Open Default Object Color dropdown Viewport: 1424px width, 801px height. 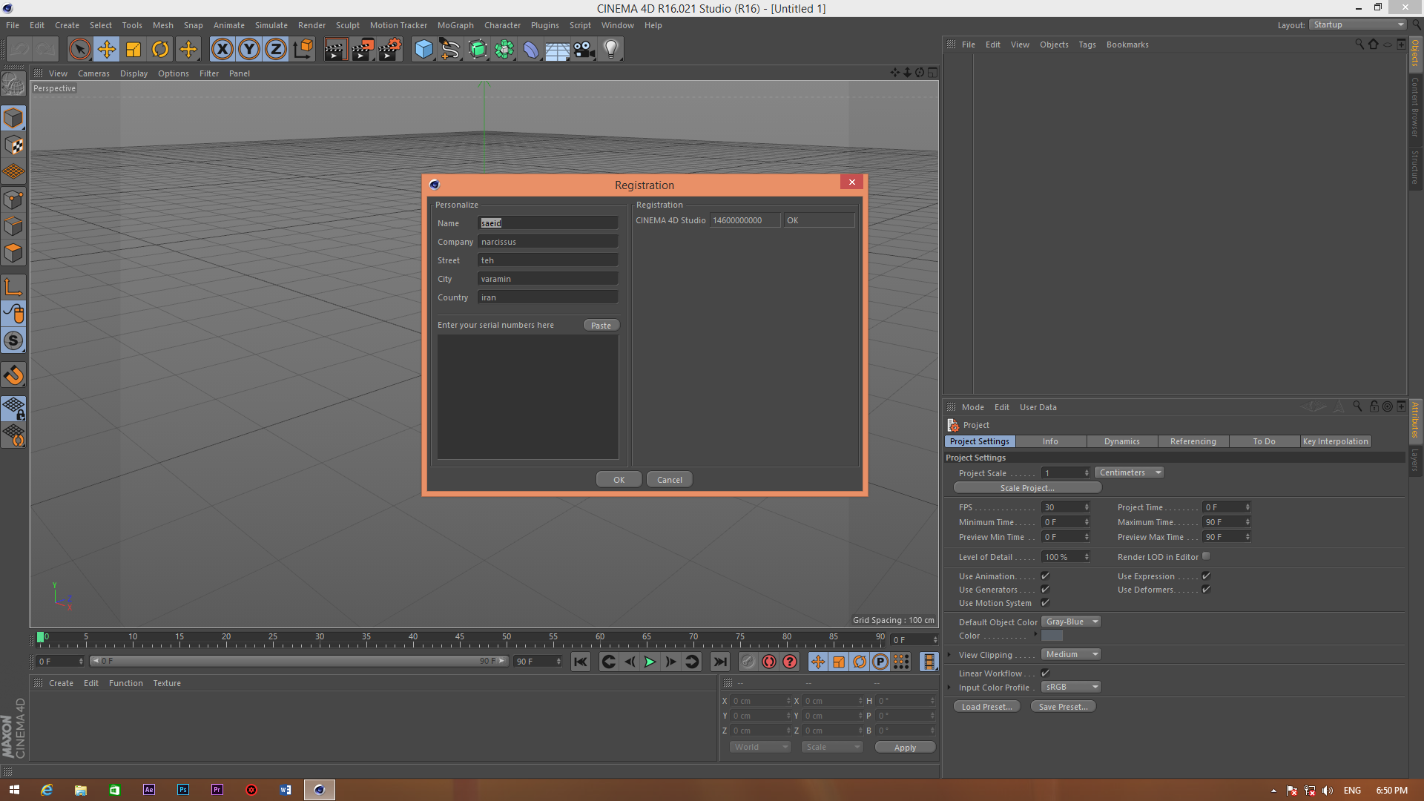pos(1071,622)
